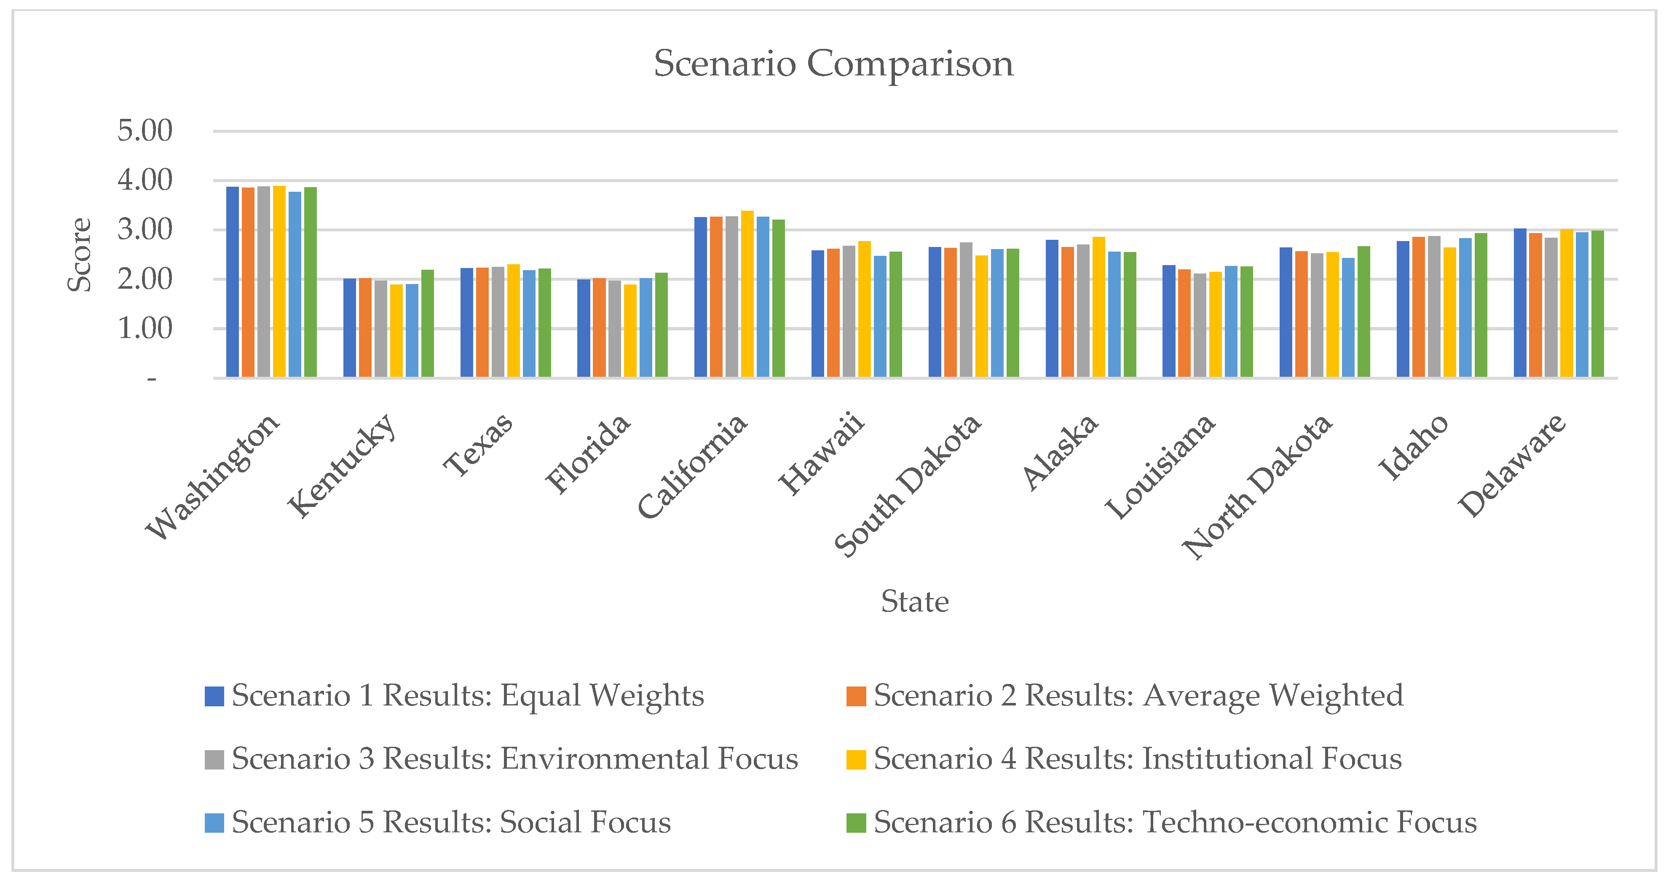1666x885 pixels.
Task: Click Washington's dark blue Scenario 1 bar
Action: coord(232,282)
